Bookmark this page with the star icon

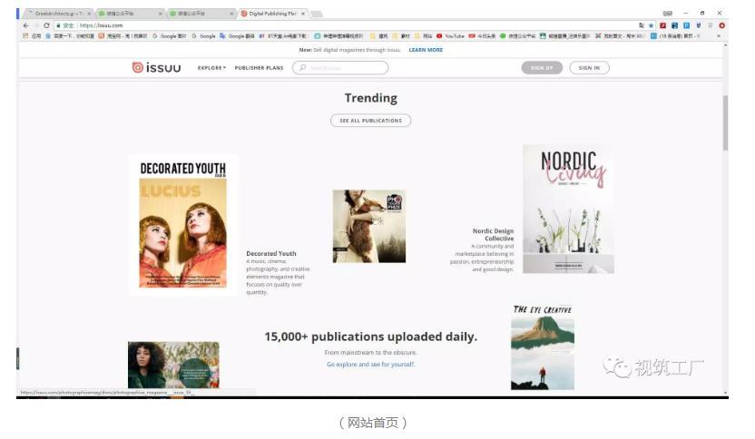(651, 25)
